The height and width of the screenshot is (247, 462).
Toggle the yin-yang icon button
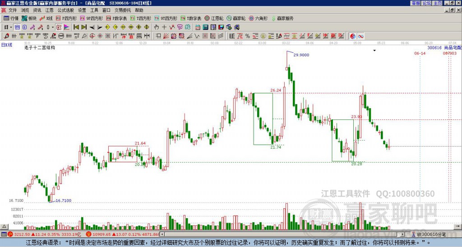[x=353, y=36]
